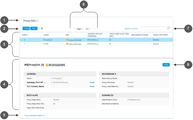Open the Specify Columns link
Image resolution: width=193 pixels, height=120 pixels.
pos(131,29)
